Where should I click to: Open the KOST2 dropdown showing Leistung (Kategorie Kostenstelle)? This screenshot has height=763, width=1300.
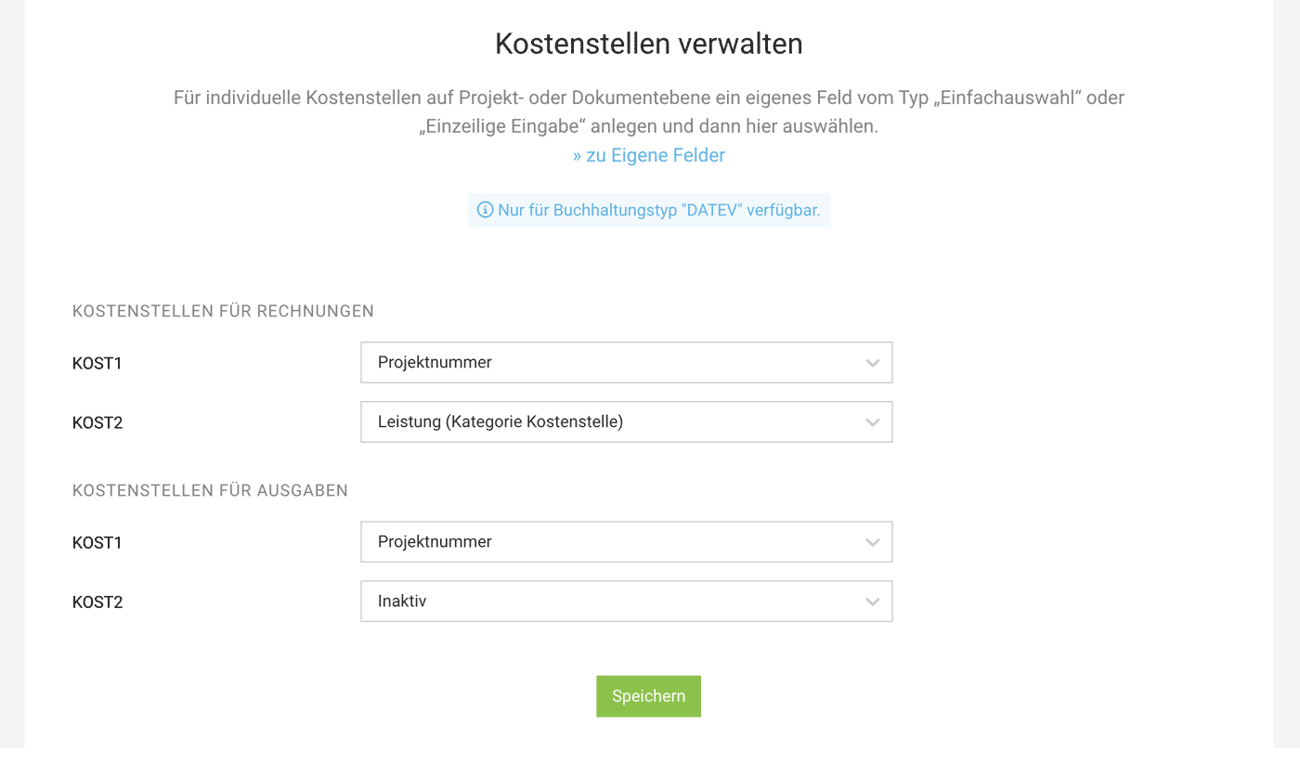click(627, 421)
